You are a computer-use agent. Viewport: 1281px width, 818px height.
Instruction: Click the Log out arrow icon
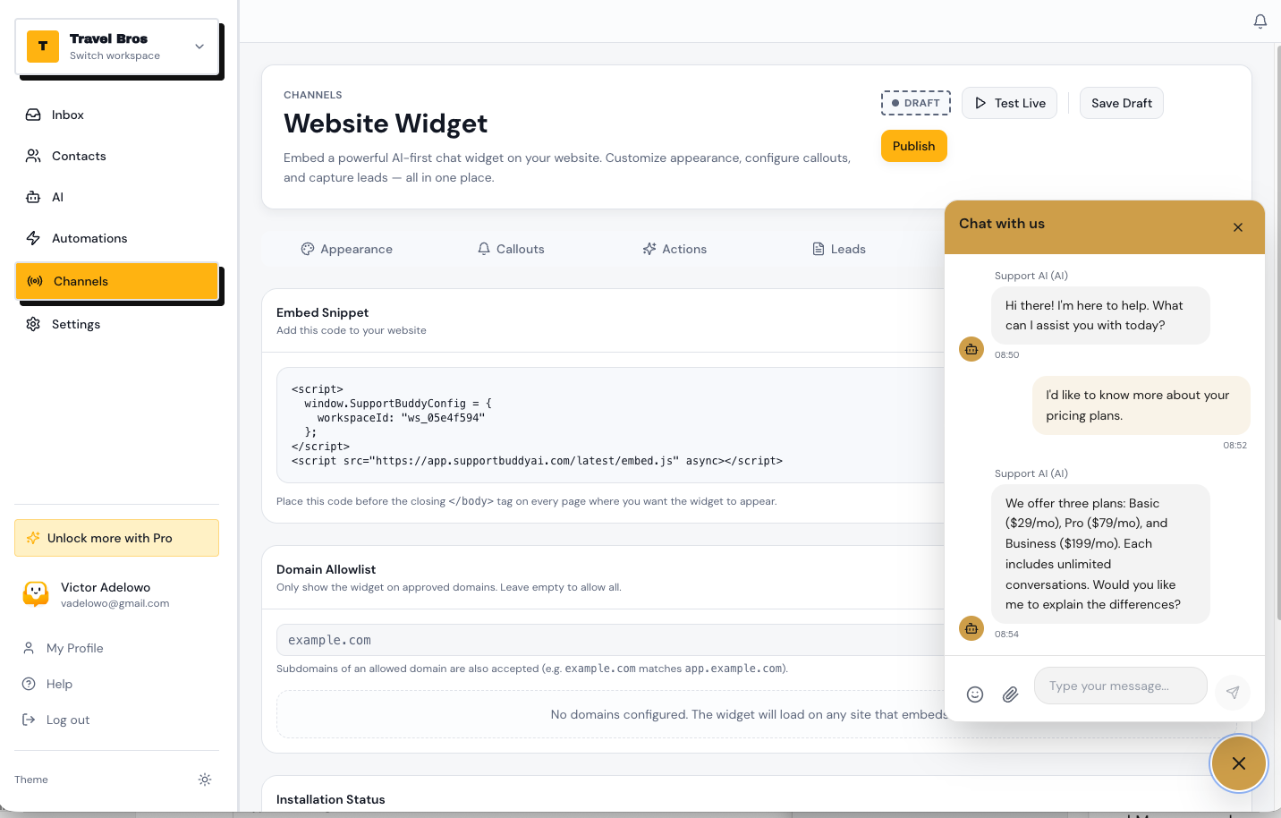click(x=29, y=720)
